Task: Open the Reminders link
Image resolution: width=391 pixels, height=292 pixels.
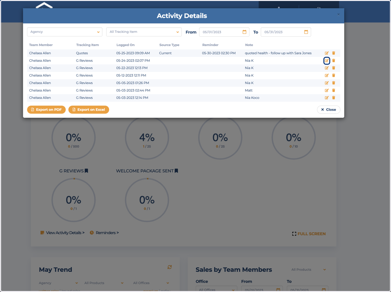Action: tap(104, 233)
